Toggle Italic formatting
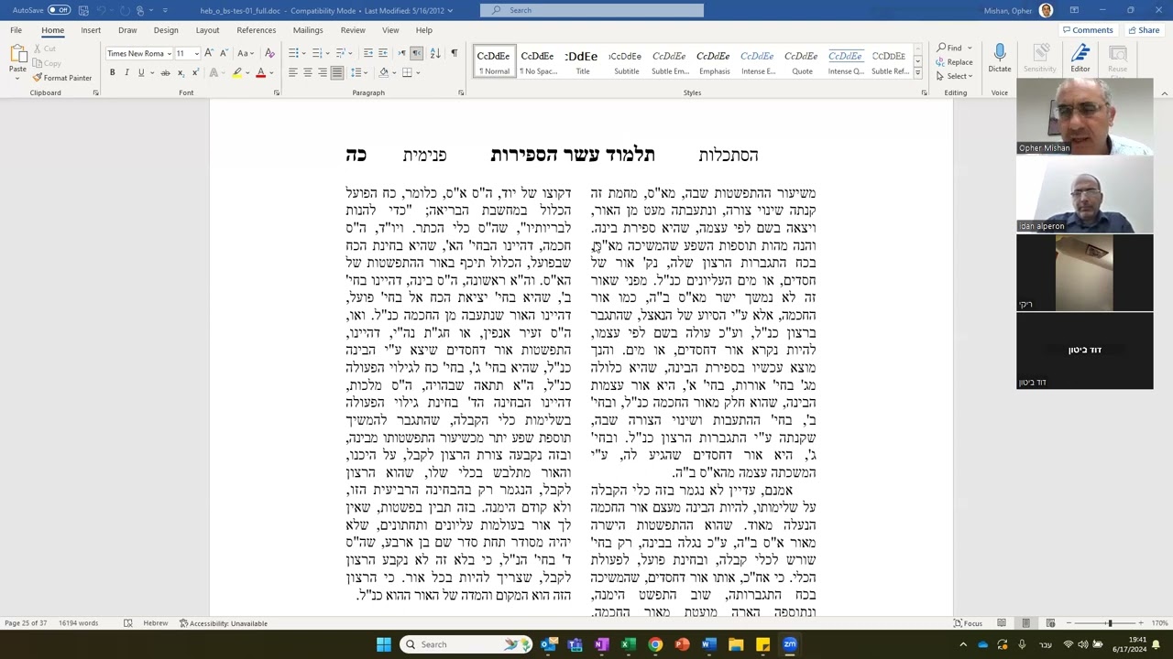 (126, 72)
